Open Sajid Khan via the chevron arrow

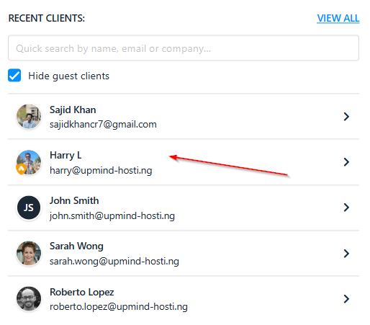coord(346,117)
